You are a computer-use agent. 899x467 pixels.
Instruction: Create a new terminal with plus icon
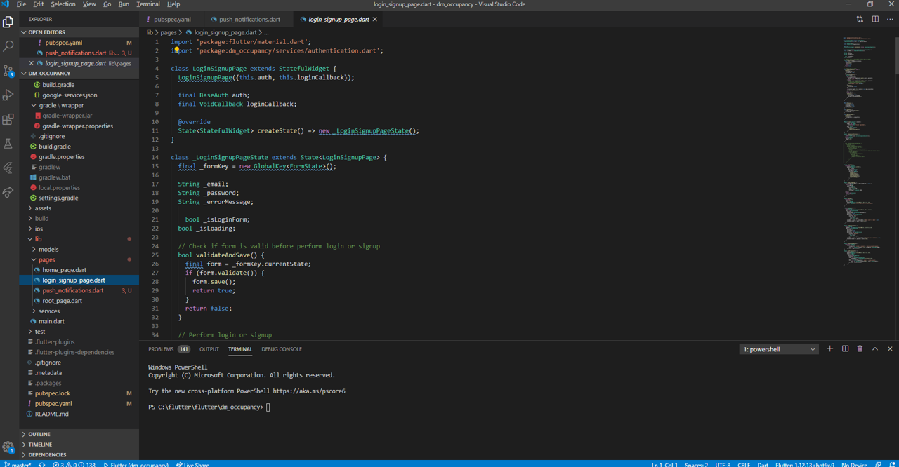point(829,348)
